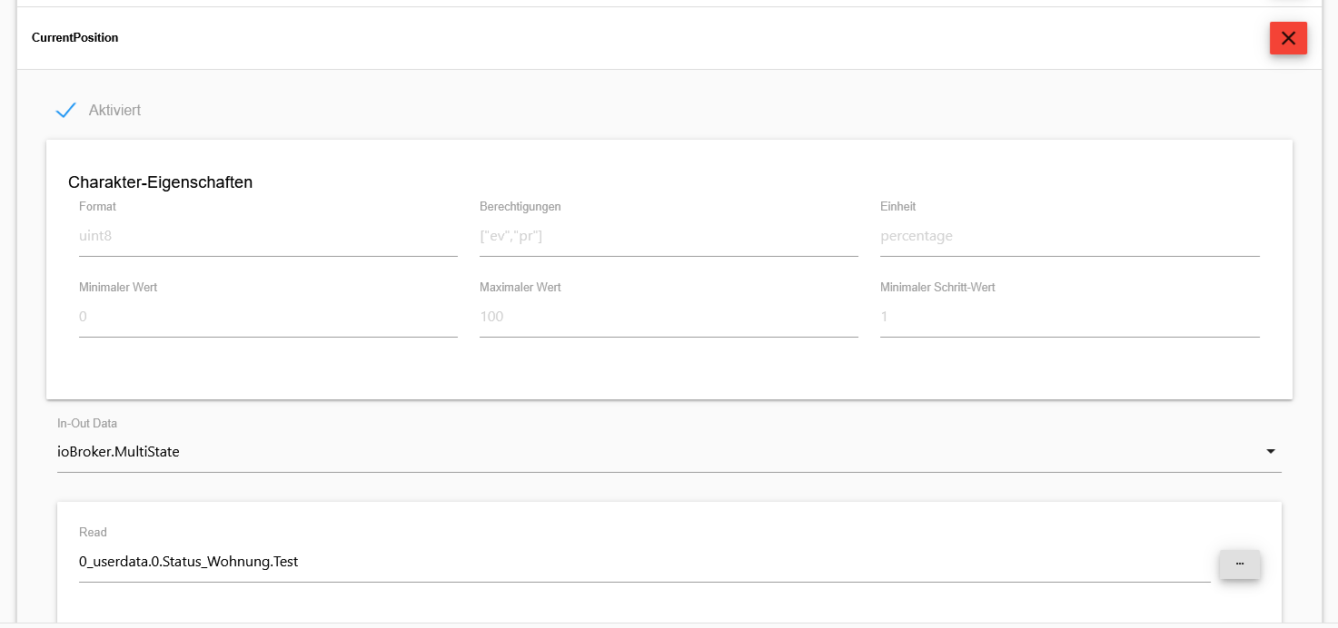Click the Aktiviert label text

(114, 110)
